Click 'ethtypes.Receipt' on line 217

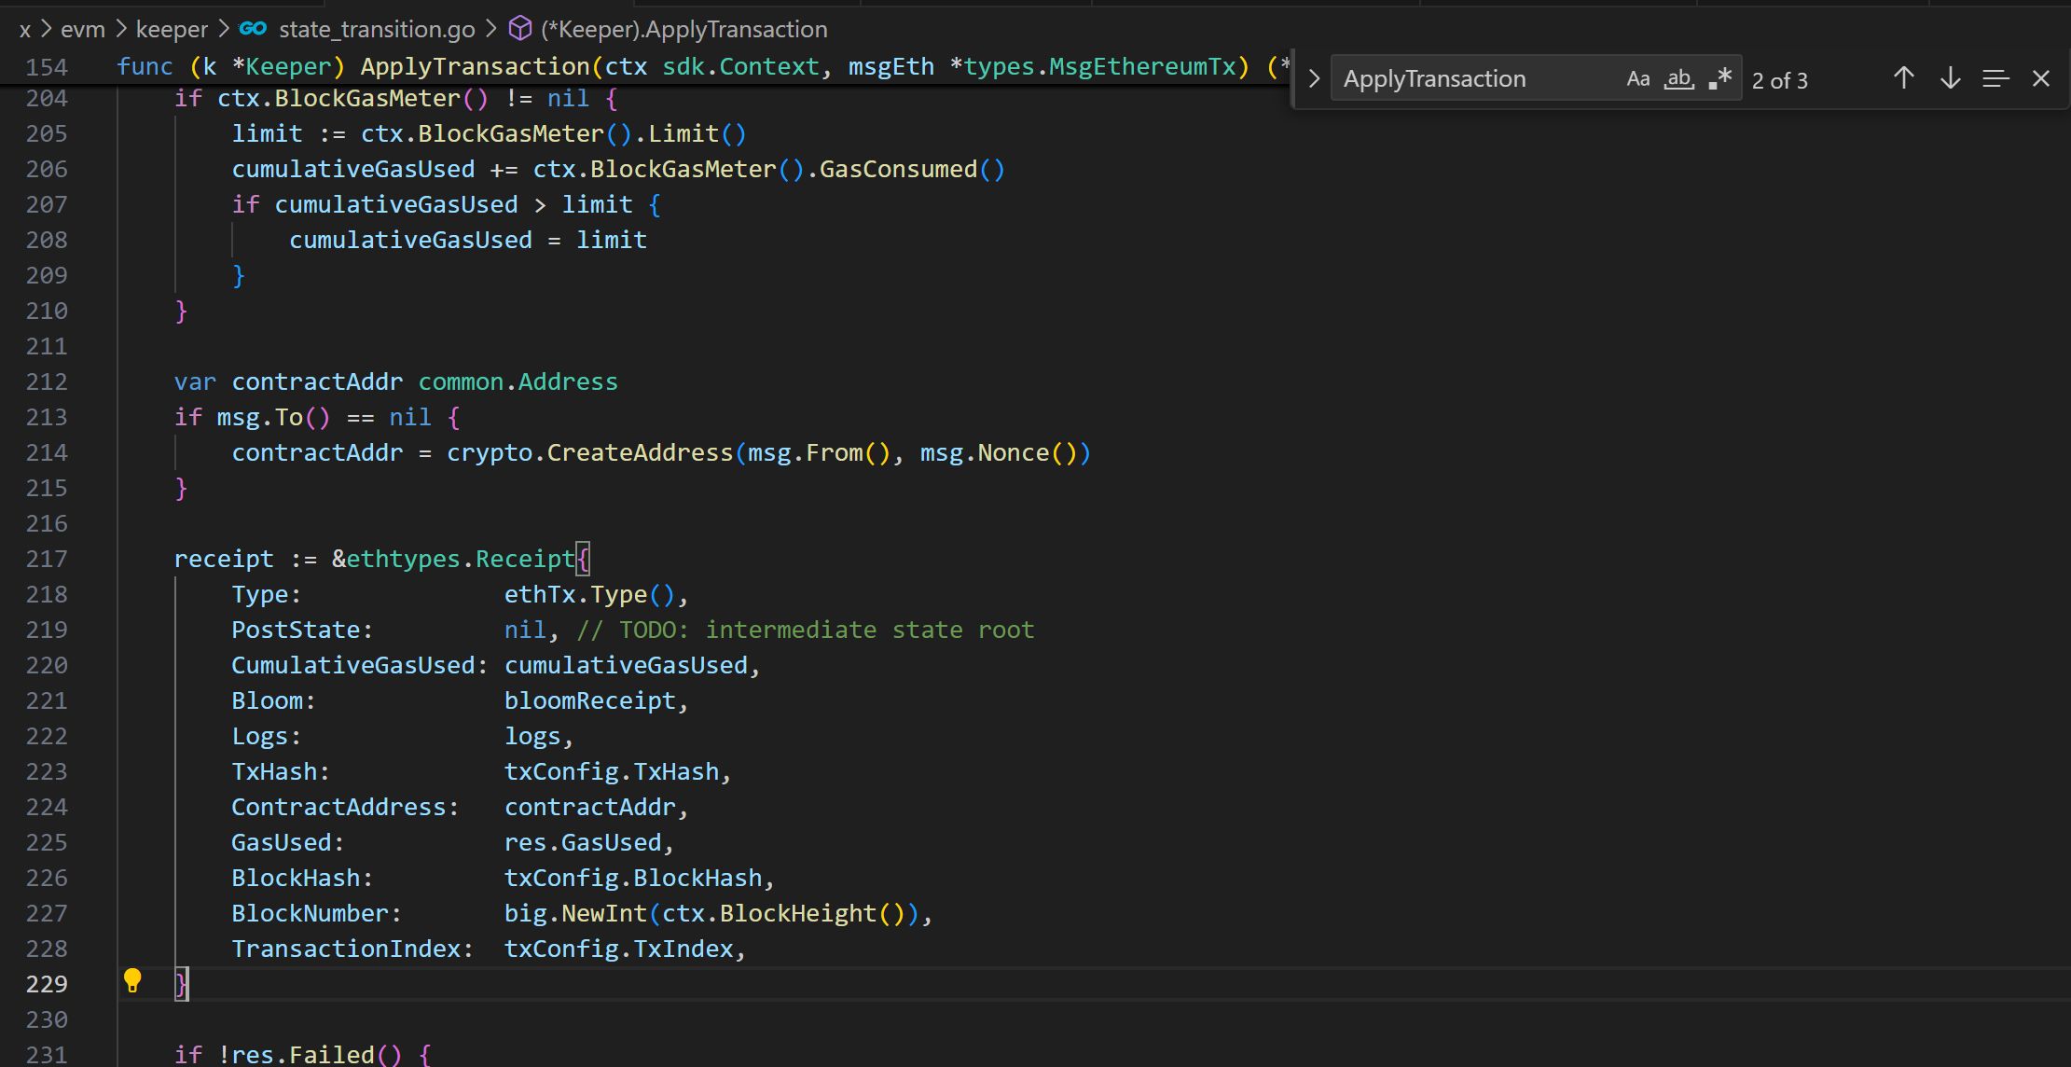tap(461, 559)
